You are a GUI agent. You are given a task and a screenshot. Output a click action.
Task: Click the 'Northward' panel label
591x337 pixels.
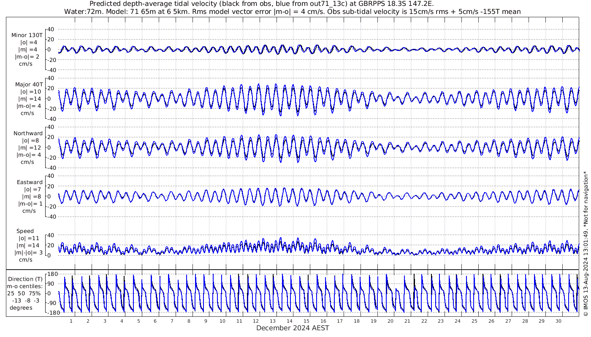coord(28,134)
